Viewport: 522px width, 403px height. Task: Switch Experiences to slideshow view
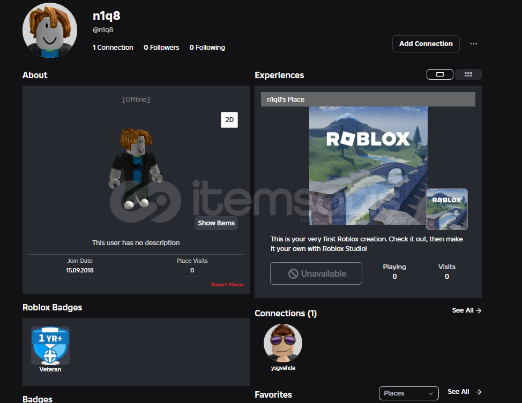click(440, 74)
